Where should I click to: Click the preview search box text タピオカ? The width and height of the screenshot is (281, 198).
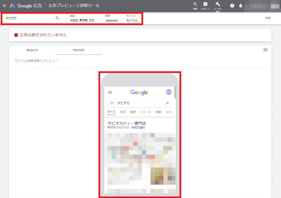(x=123, y=103)
